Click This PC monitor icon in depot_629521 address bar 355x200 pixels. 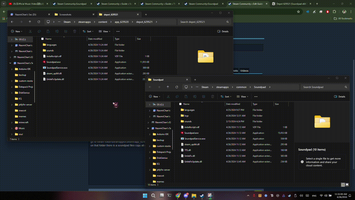48,22
